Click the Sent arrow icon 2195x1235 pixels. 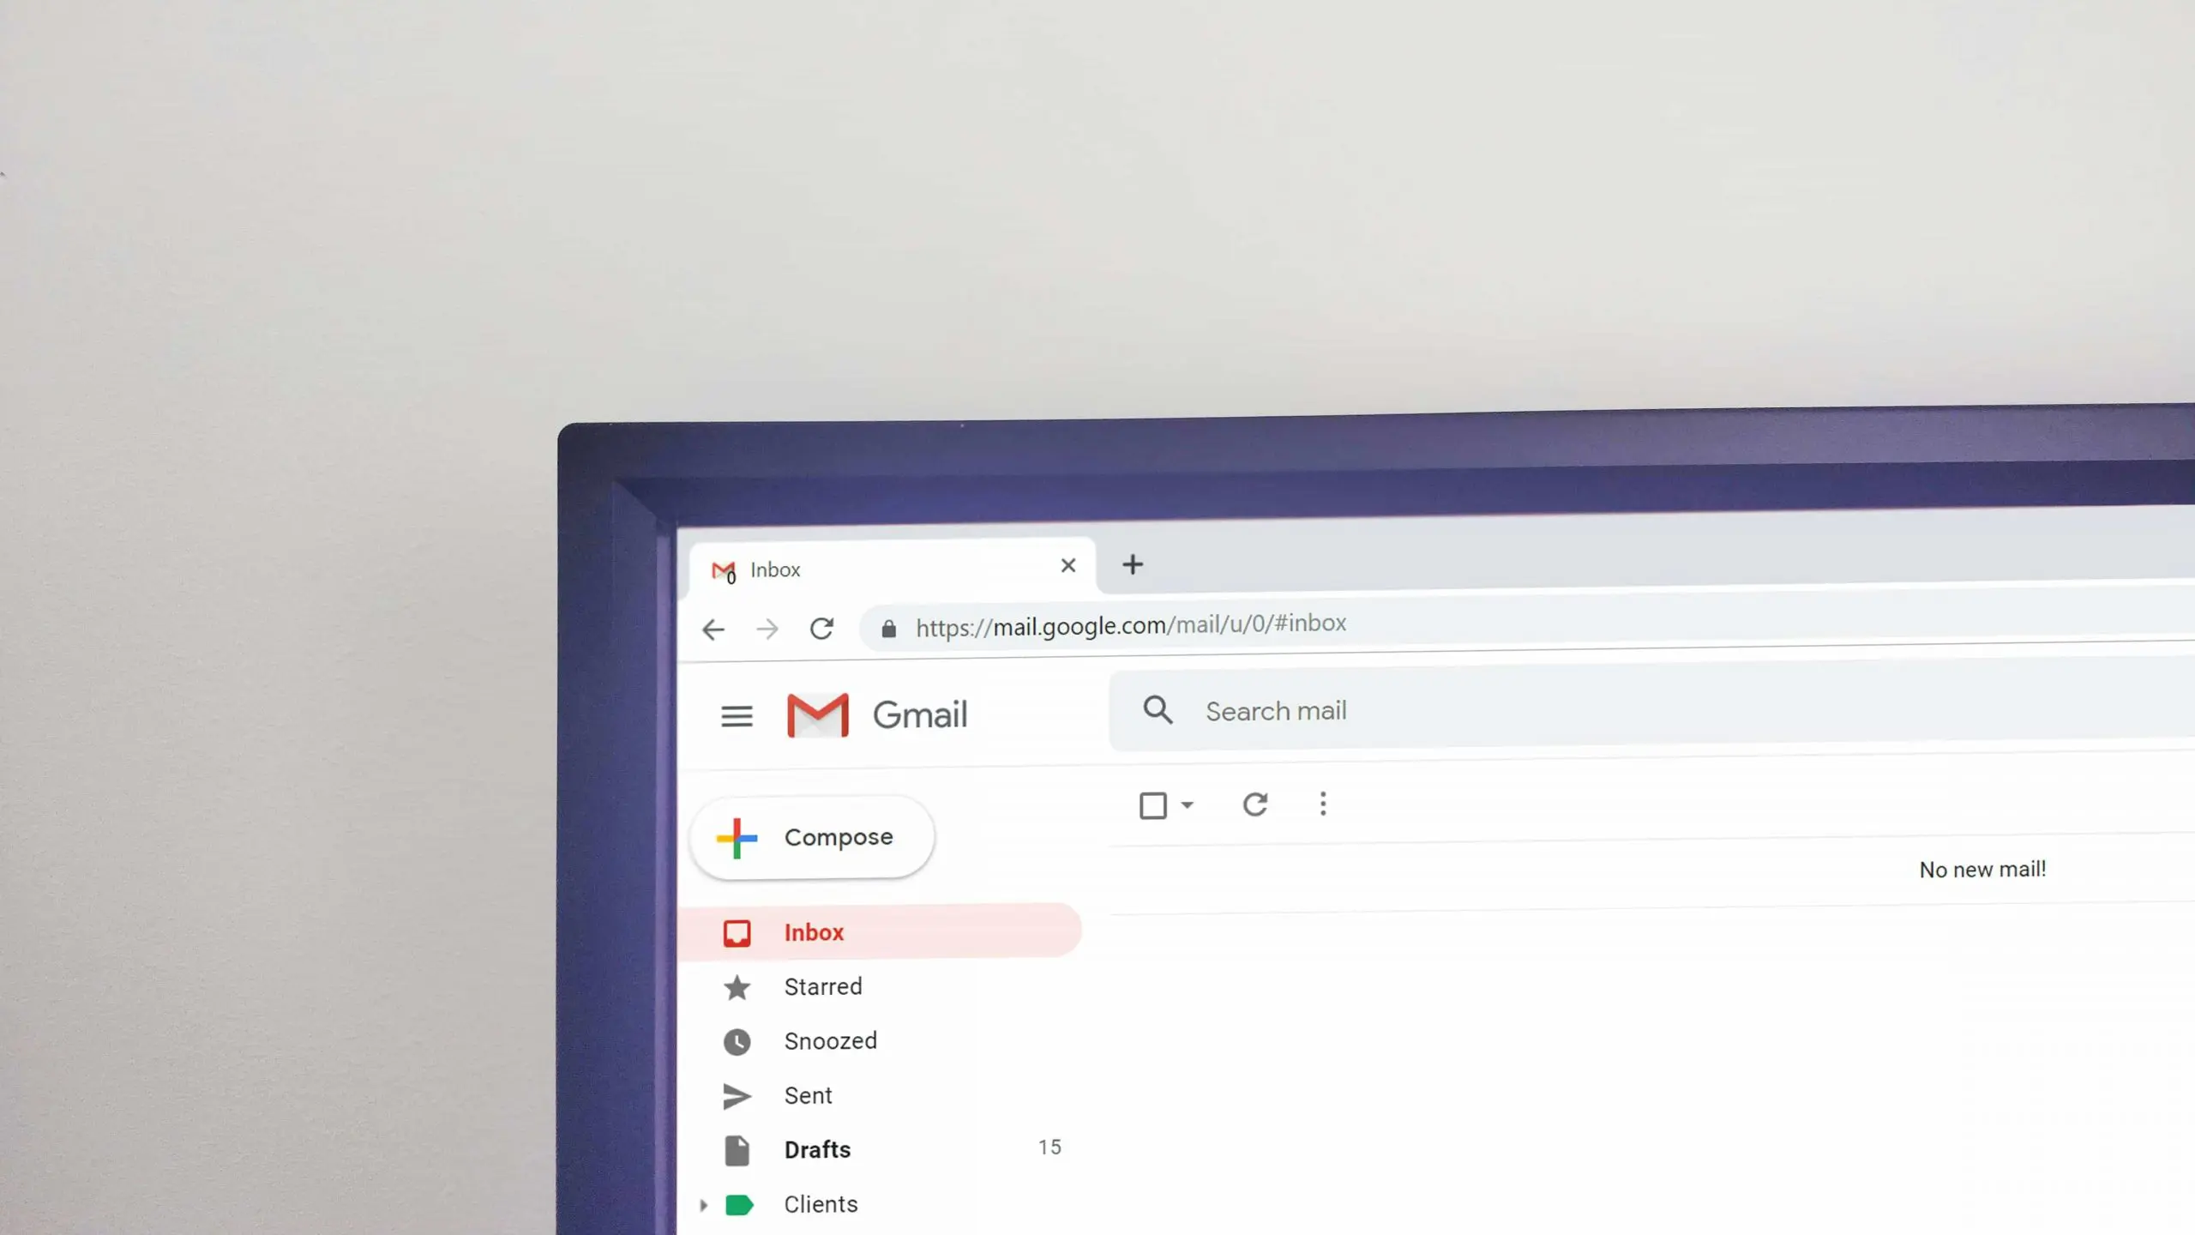[736, 1094]
